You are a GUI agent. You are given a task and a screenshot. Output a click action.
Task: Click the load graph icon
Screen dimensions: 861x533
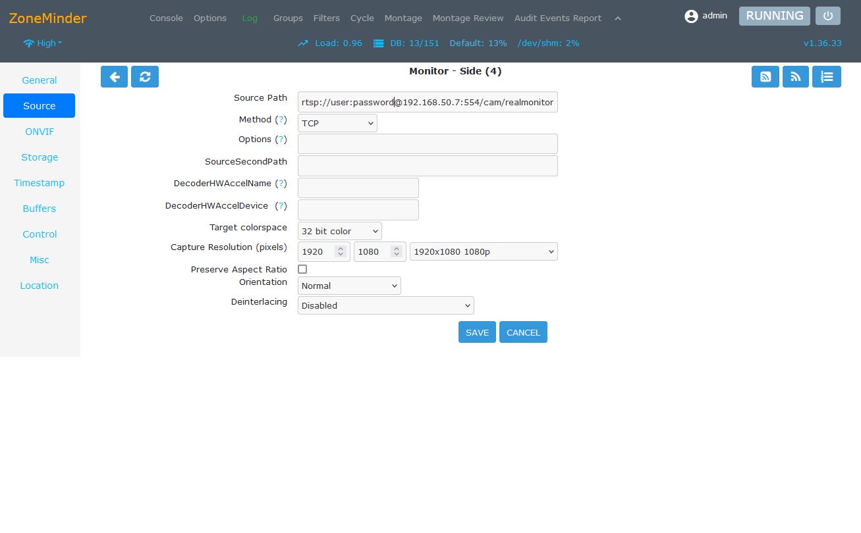pyautogui.click(x=303, y=43)
